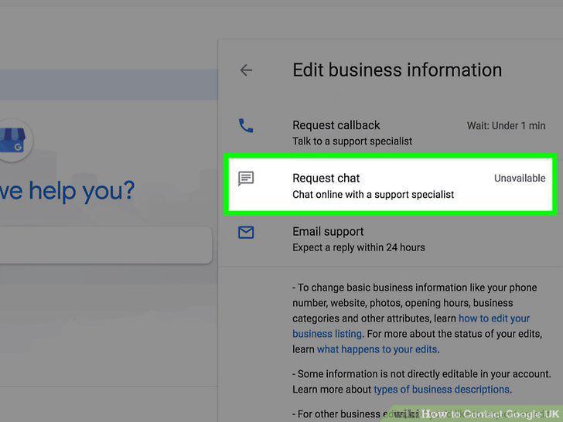The height and width of the screenshot is (422, 563).
Task: Open 'types of business descriptions' link
Action: [x=442, y=390]
